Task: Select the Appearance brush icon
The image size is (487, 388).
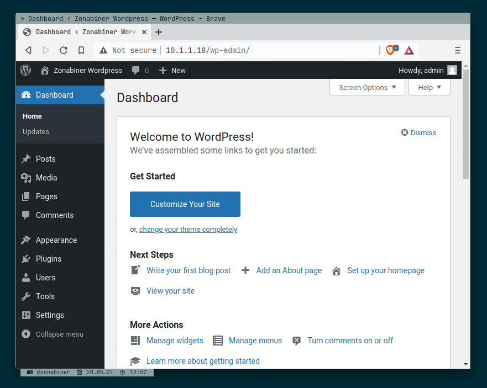Action: (27, 240)
